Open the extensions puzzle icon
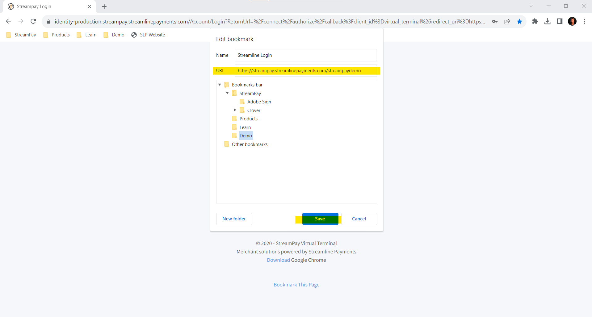The height and width of the screenshot is (317, 592). [535, 21]
